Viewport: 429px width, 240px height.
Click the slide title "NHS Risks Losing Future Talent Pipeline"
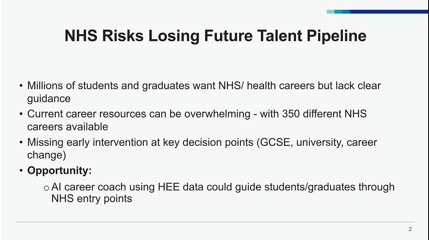tap(215, 36)
